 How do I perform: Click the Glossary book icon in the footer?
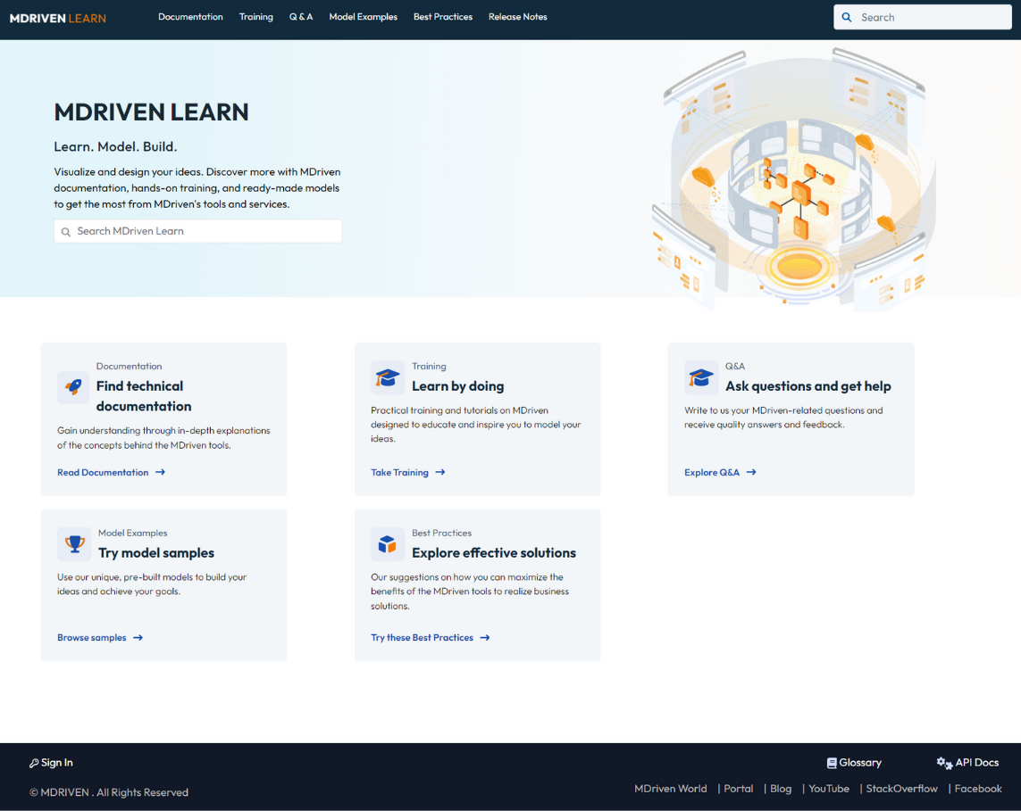(x=832, y=763)
